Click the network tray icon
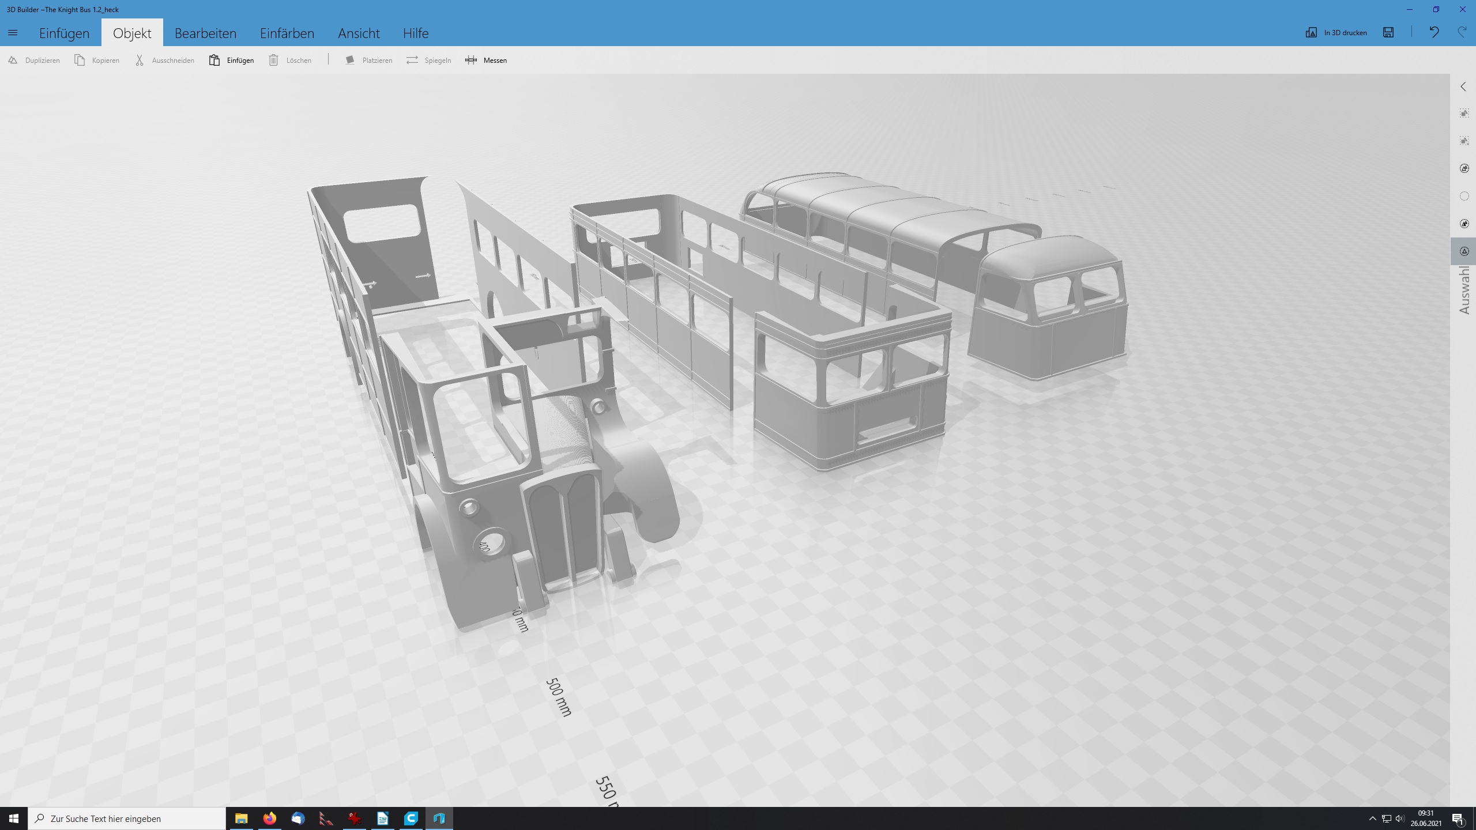The image size is (1476, 830). (1387, 818)
